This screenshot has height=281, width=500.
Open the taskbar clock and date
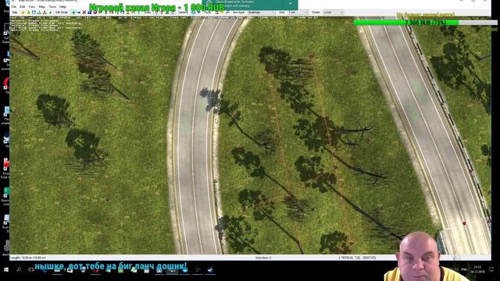point(477,269)
